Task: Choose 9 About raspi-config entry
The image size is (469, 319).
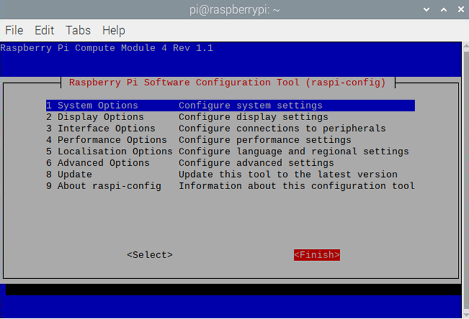Action: [x=230, y=186]
